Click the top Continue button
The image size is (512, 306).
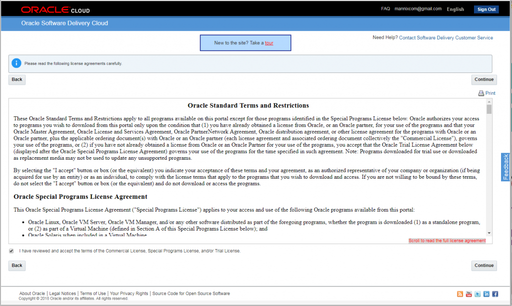[484, 79]
